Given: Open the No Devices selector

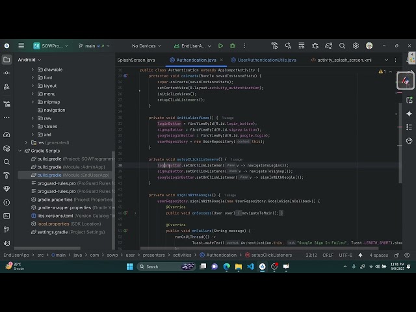Looking at the screenshot, I should tap(146, 46).
